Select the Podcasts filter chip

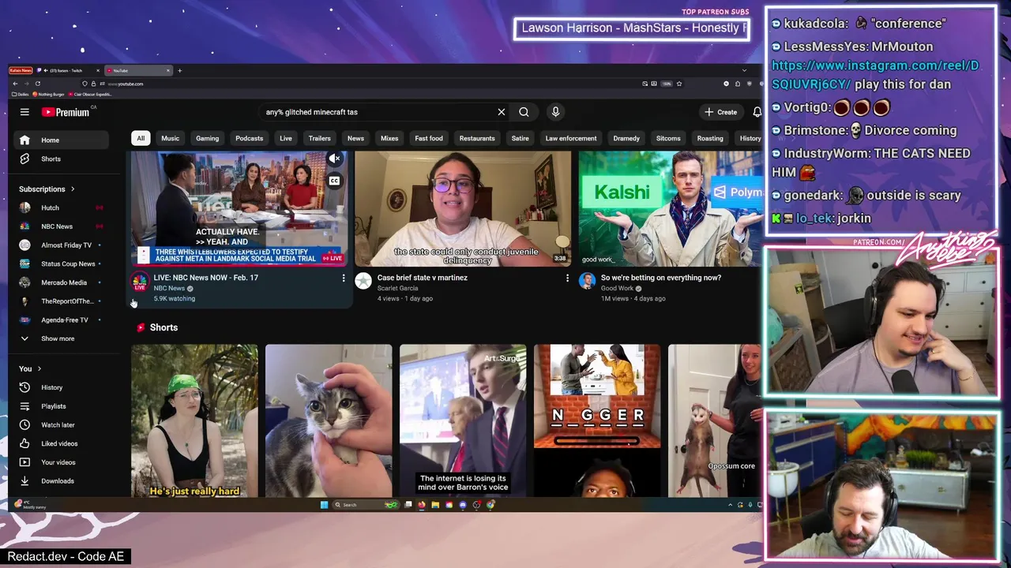(x=250, y=138)
